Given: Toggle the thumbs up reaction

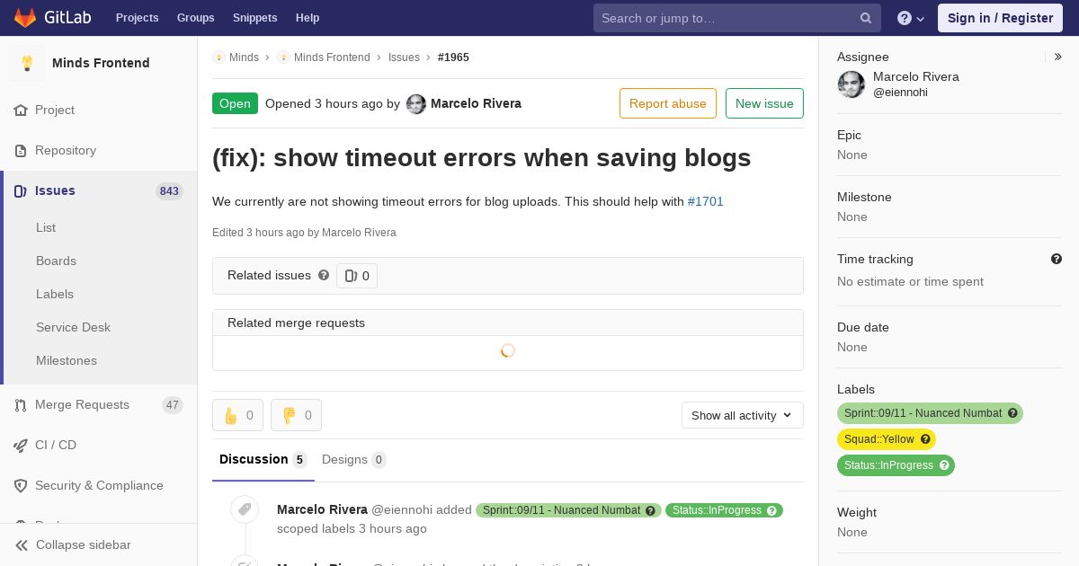Looking at the screenshot, I should (237, 415).
